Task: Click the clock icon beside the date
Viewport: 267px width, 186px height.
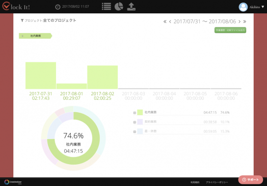Action: coord(58,7)
